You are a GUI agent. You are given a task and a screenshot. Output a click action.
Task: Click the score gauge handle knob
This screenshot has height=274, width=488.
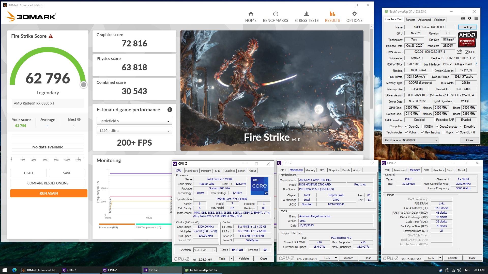[x=83, y=85]
